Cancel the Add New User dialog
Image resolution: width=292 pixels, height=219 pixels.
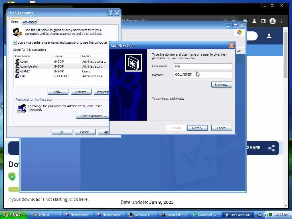pyautogui.click(x=221, y=128)
